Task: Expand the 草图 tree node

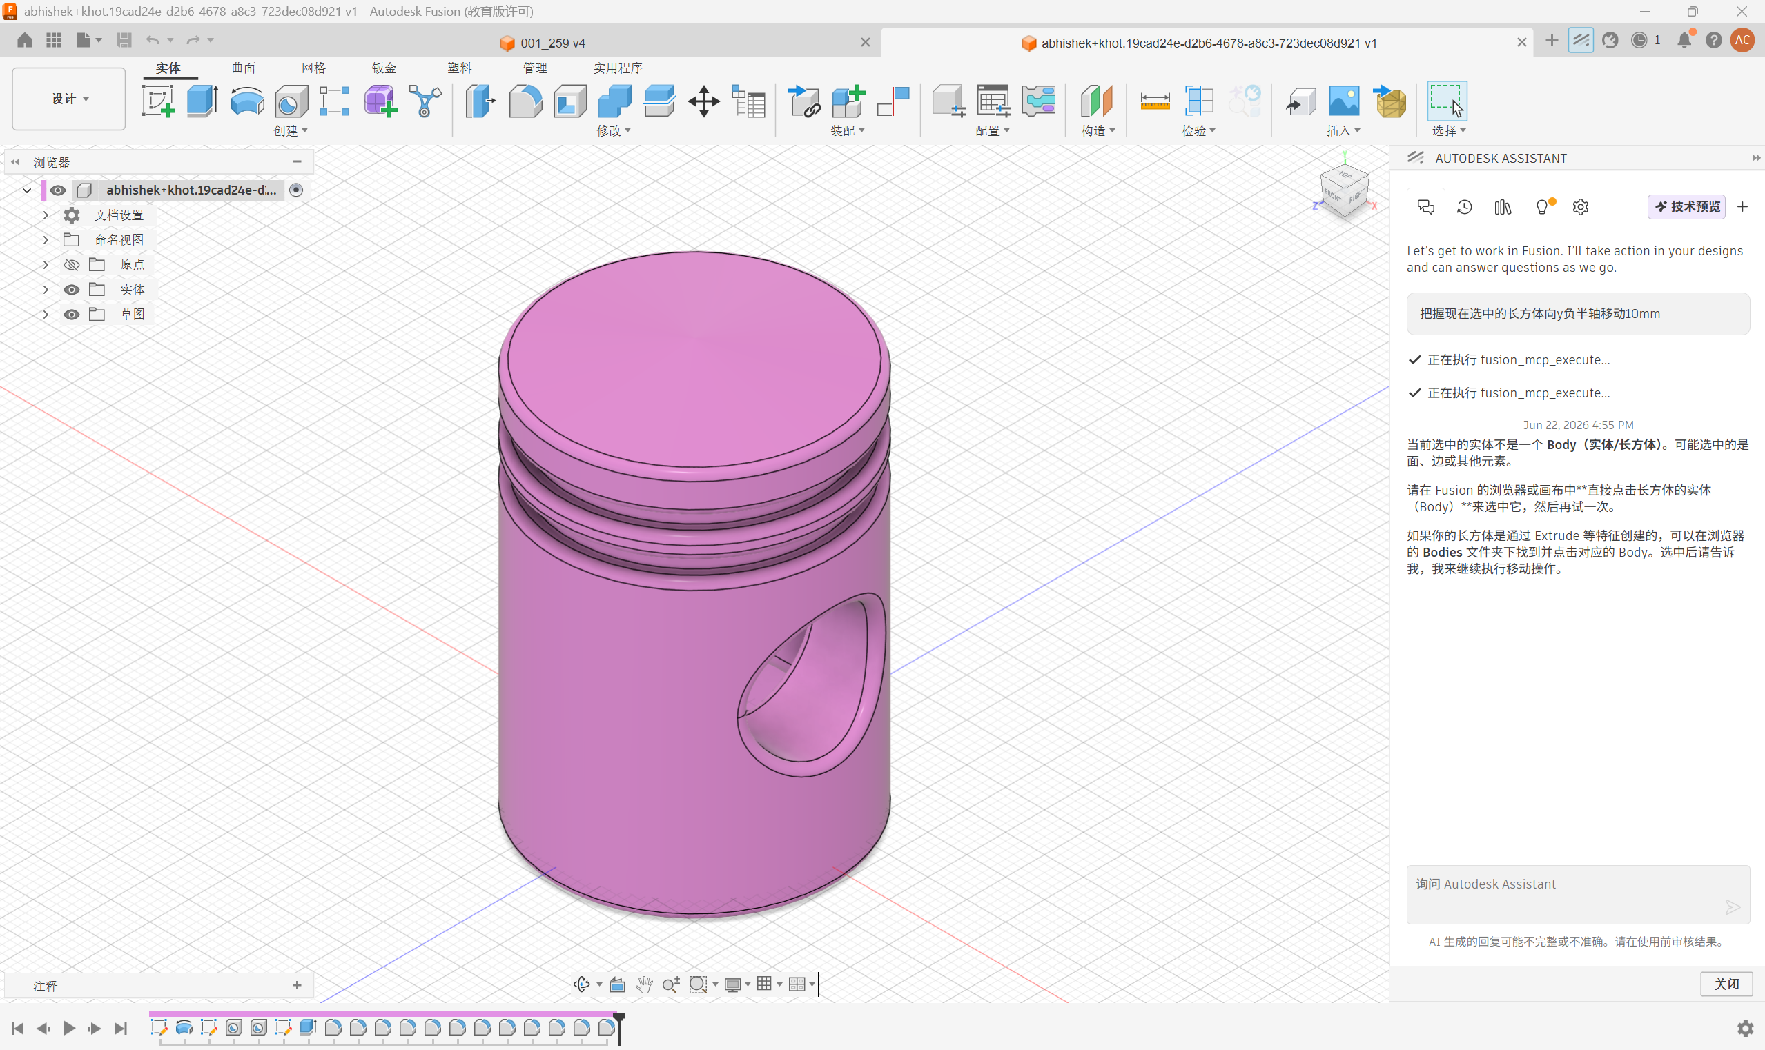Action: [x=46, y=314]
